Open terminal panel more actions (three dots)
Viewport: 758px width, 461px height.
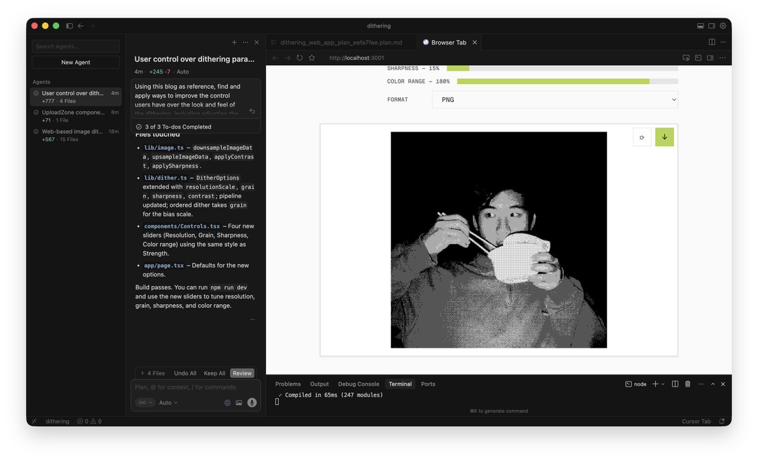coord(700,384)
